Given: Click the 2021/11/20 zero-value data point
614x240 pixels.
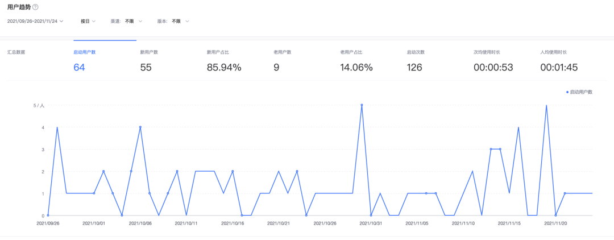Looking at the screenshot, I should point(555,216).
